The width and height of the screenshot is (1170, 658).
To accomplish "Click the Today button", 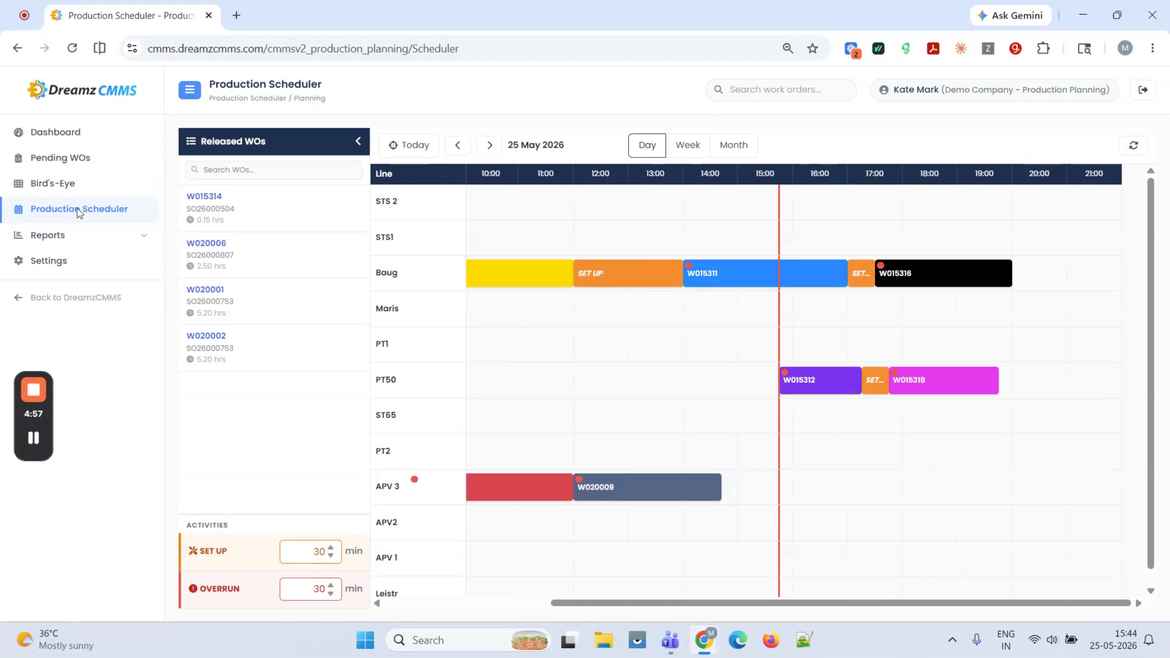I will (409, 145).
